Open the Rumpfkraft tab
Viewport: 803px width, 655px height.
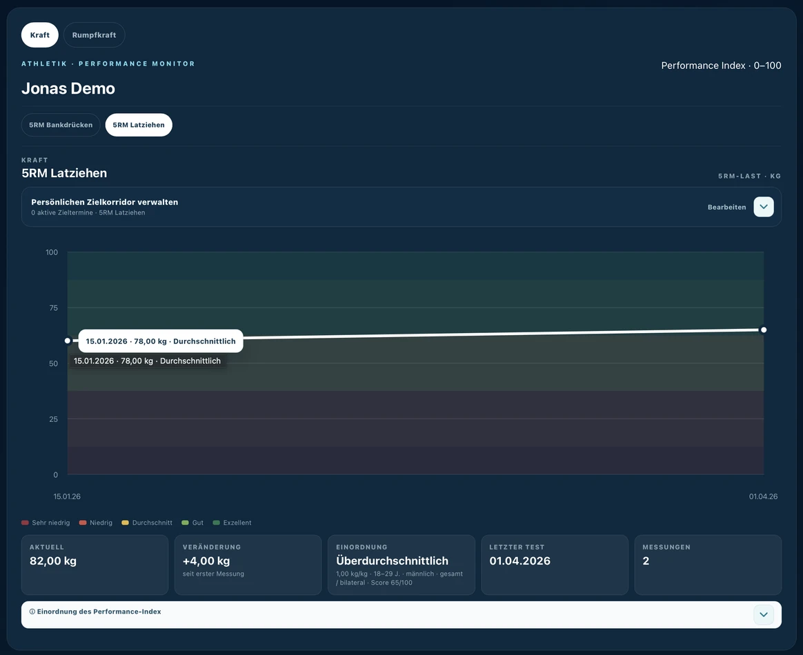click(x=95, y=34)
